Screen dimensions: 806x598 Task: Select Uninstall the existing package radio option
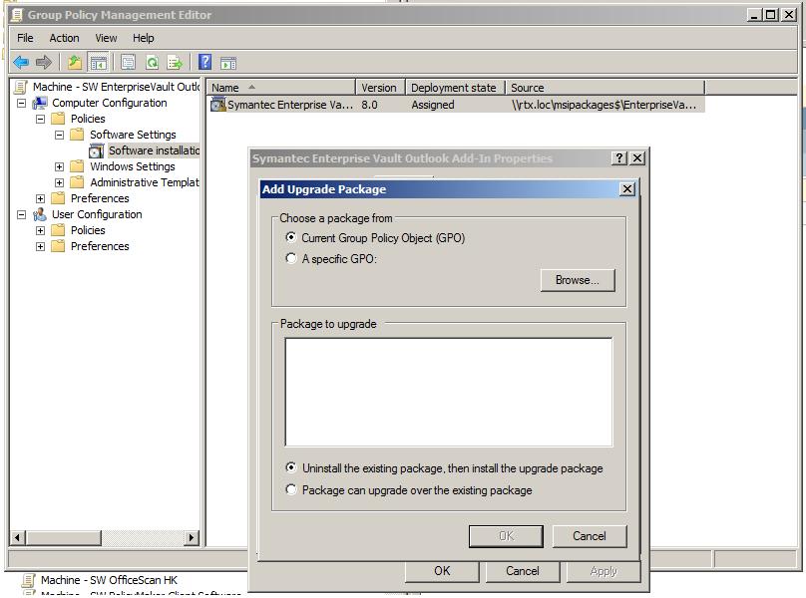[x=291, y=467]
